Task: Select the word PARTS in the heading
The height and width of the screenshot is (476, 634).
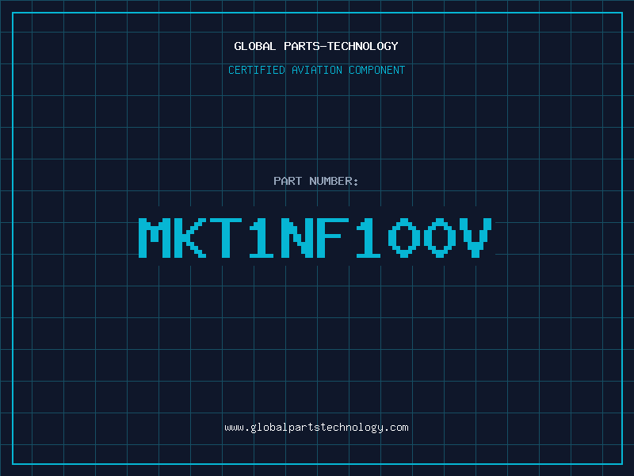Action: pos(302,46)
